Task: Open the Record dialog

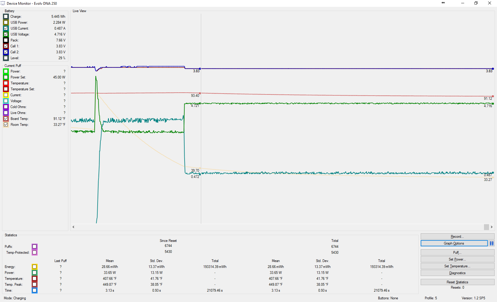Action: click(457, 237)
